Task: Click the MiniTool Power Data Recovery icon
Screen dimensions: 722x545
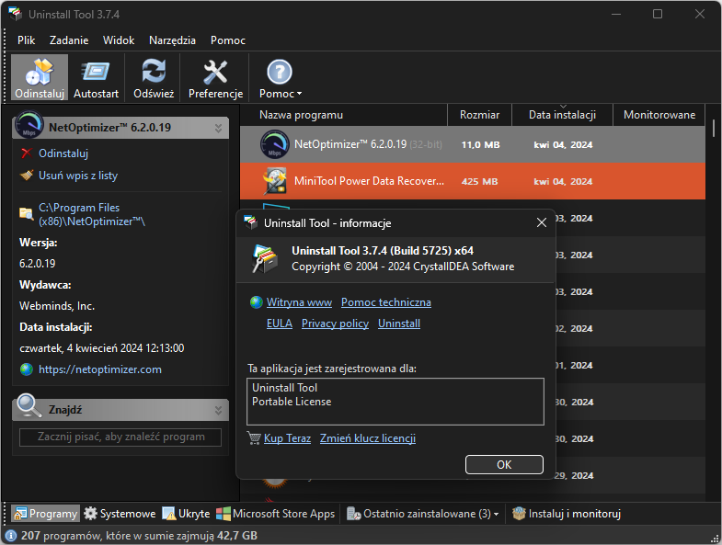Action: [275, 181]
